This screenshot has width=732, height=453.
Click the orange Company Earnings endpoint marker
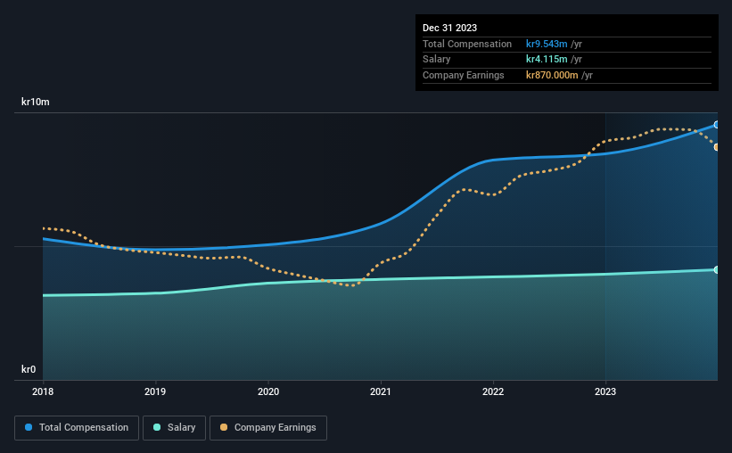click(x=717, y=147)
